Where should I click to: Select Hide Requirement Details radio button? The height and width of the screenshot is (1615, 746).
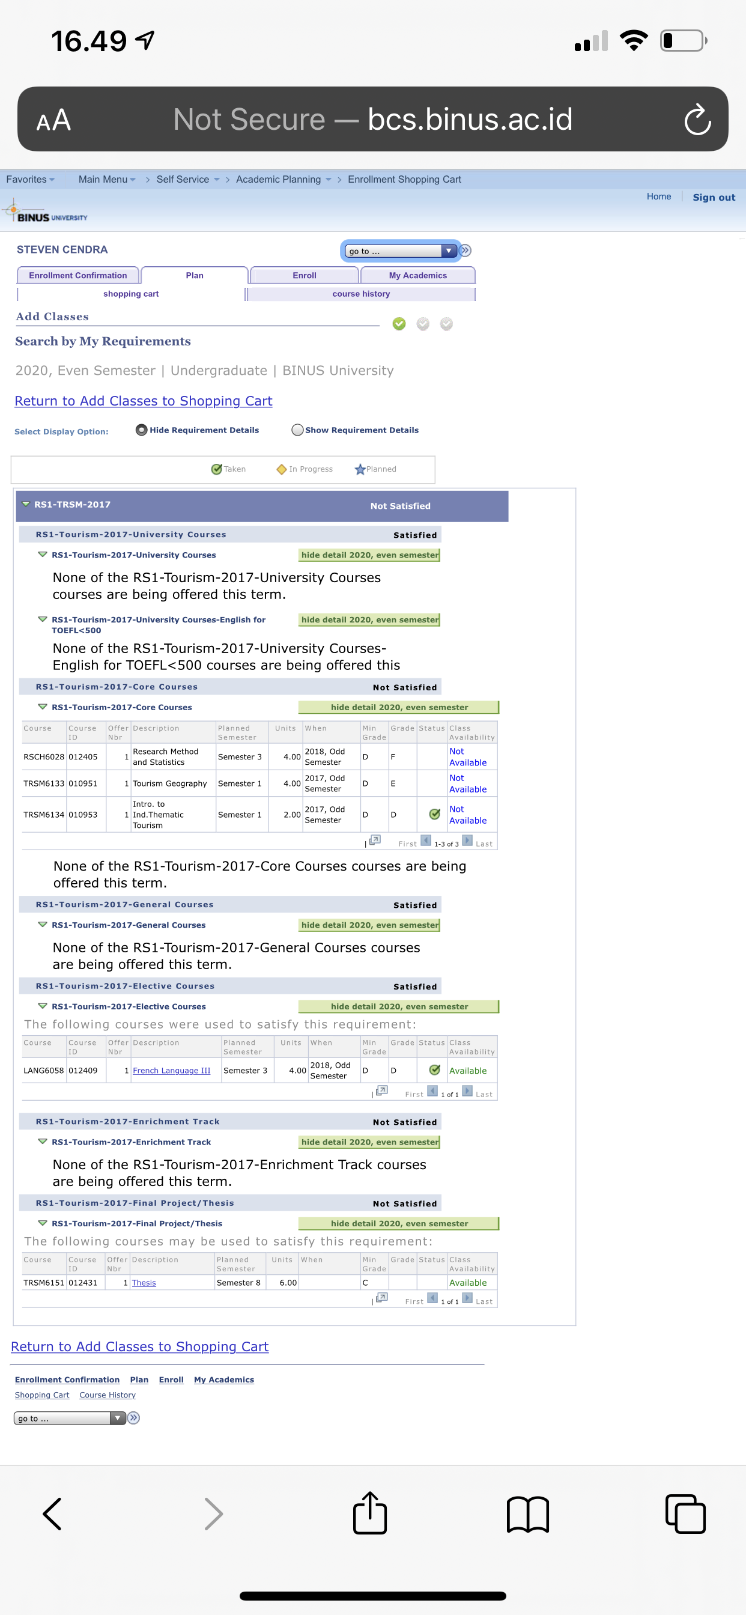[x=142, y=430]
